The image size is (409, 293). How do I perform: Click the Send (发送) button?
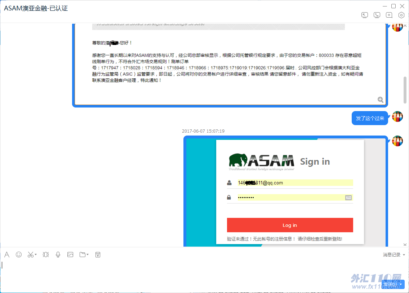390,284
